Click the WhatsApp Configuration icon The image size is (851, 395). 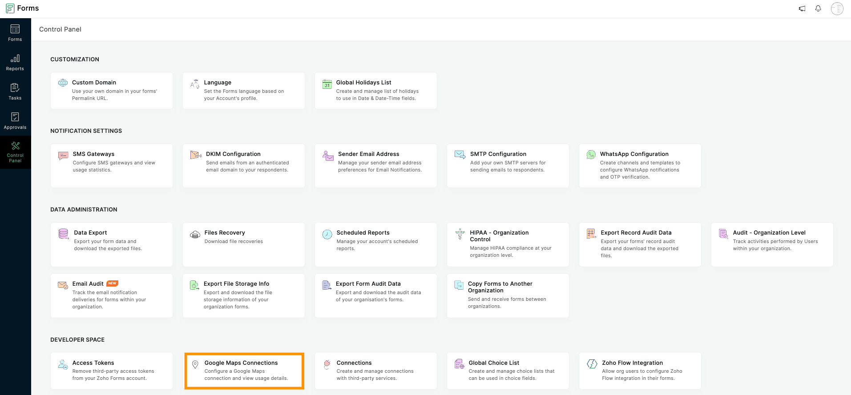pos(591,155)
